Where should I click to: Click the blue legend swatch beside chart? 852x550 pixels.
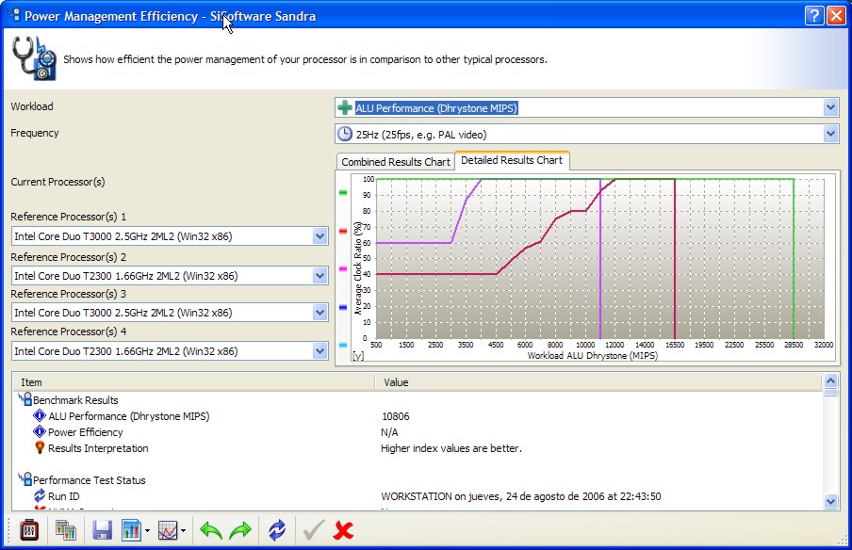(x=343, y=307)
